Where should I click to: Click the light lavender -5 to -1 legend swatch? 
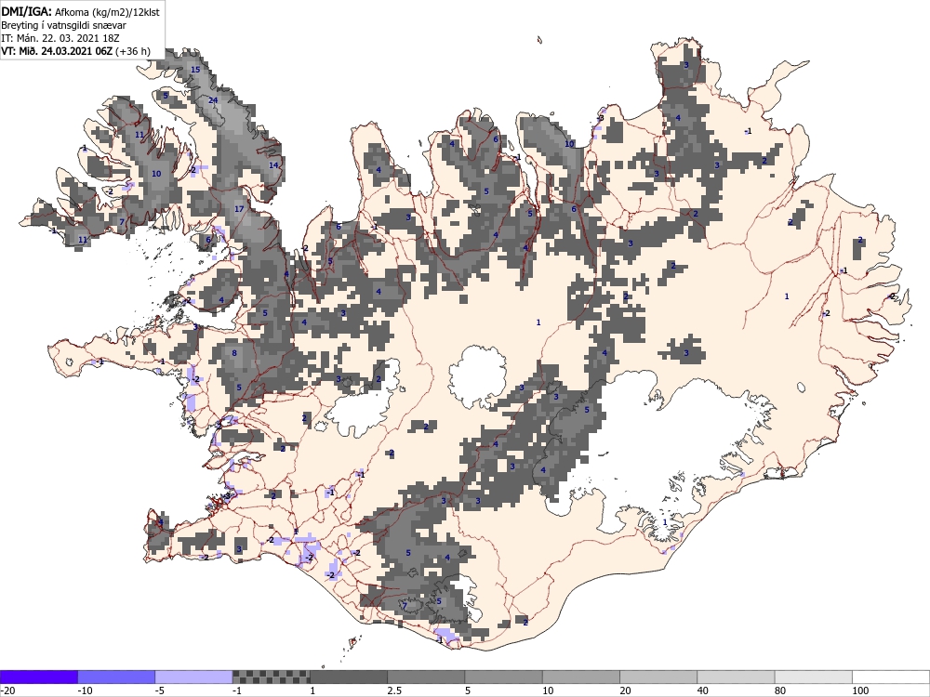tap(194, 677)
